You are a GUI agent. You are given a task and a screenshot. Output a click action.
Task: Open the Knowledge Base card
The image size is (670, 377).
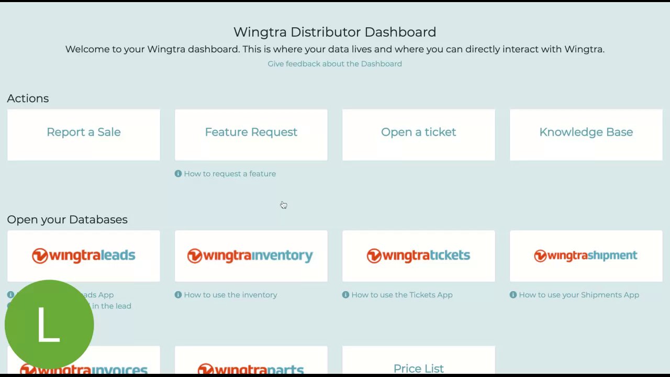coord(586,135)
